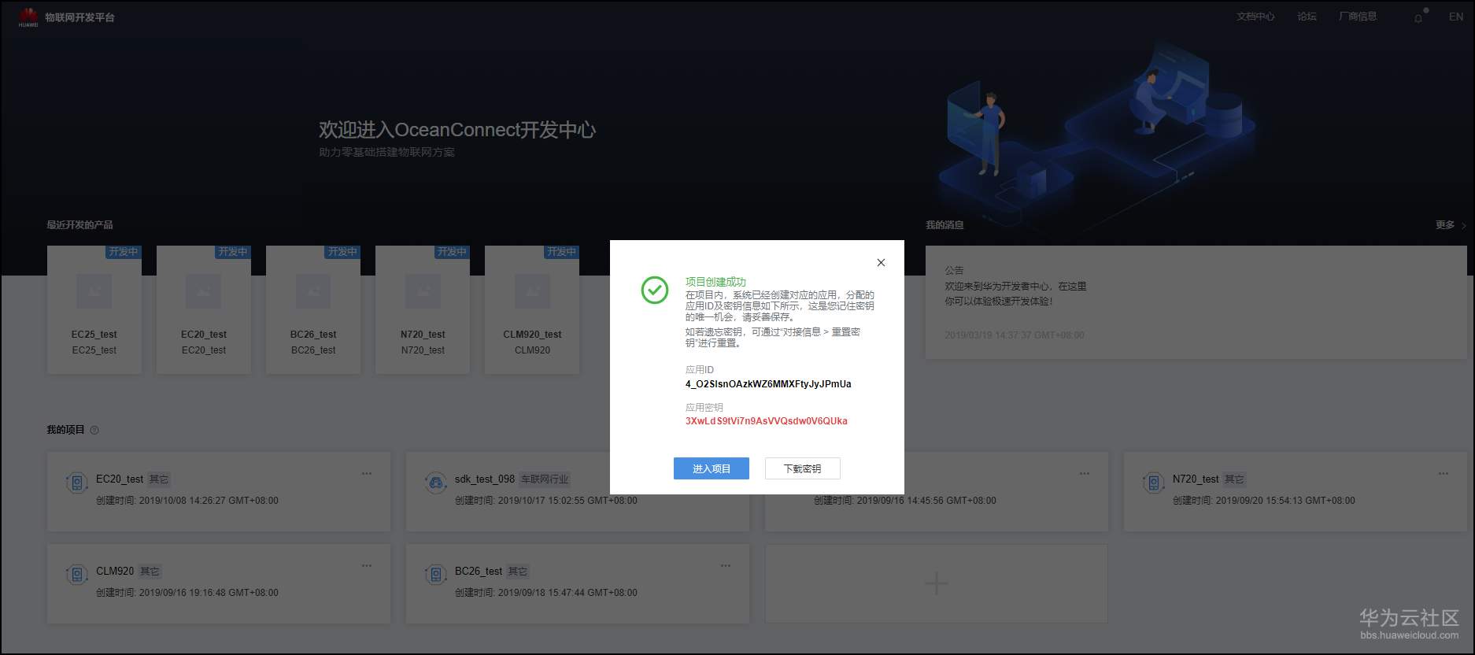Screen dimensions: 1475x655
Task: Open the N720_test product thumbnail
Action: (x=423, y=292)
